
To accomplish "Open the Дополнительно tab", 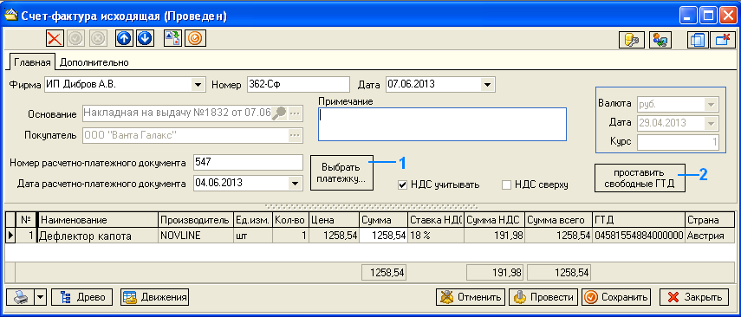I will [94, 62].
